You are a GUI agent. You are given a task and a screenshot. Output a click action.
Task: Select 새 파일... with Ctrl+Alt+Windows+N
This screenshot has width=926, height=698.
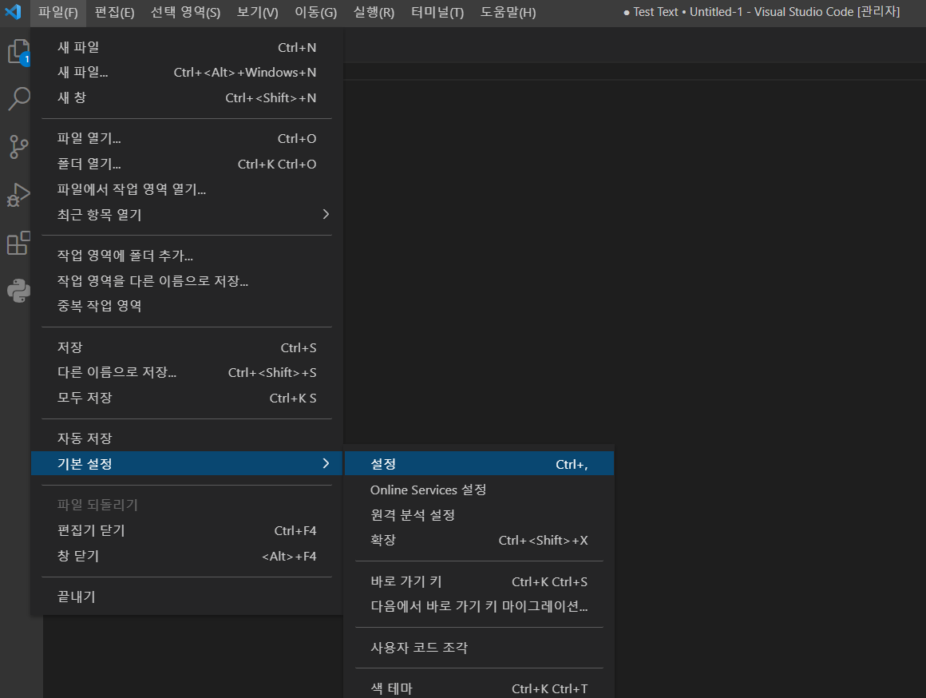coord(187,72)
